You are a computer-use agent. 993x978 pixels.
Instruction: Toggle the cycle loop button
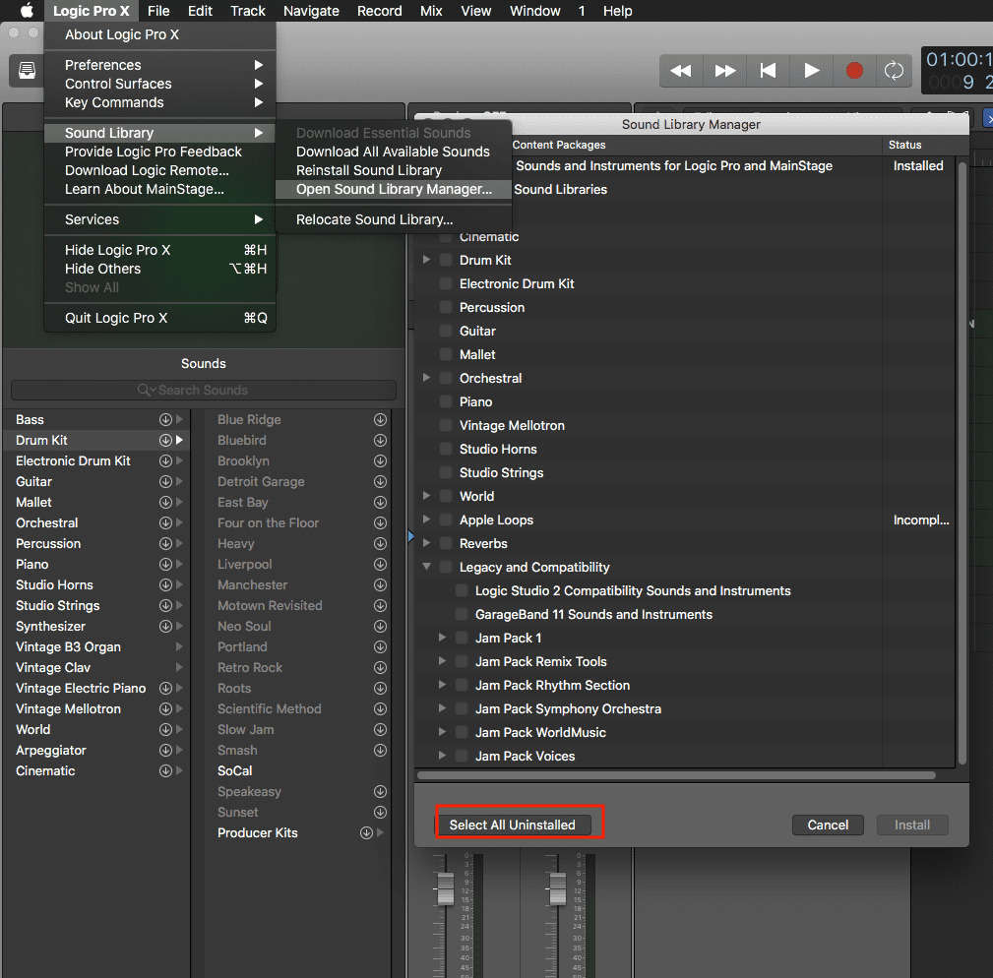(x=894, y=70)
